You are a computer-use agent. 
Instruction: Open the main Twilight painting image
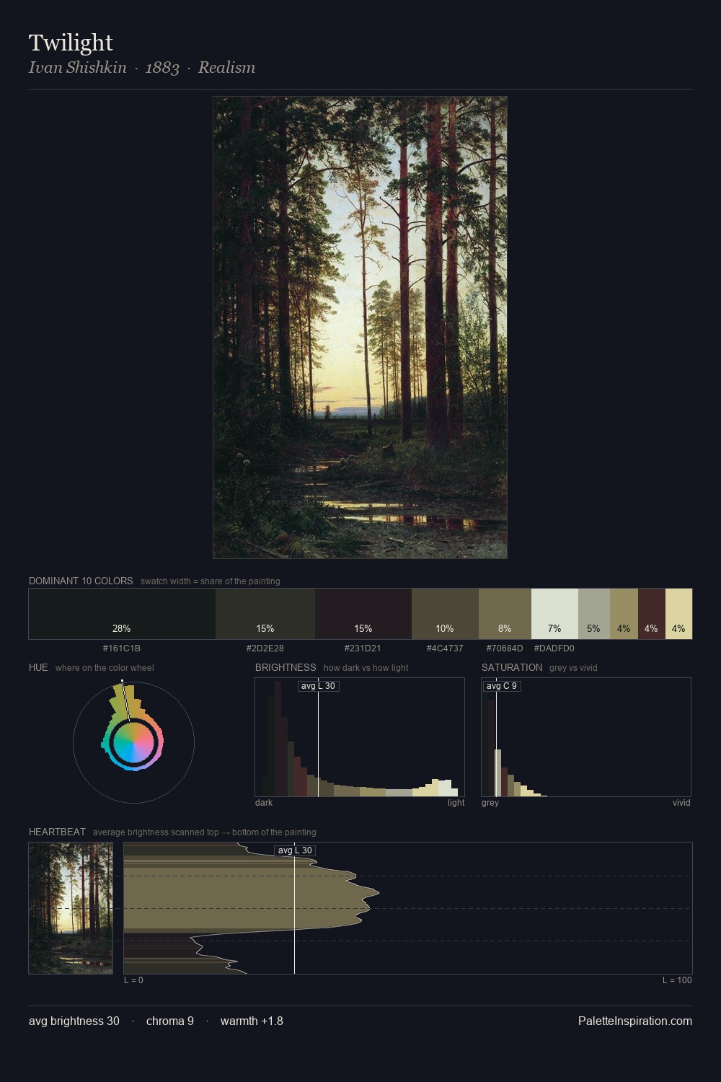(360, 327)
